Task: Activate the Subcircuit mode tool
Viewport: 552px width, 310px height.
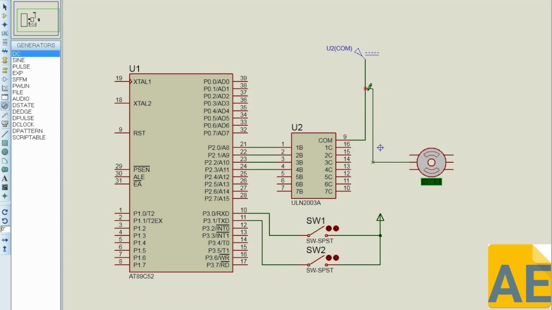Action: click(5, 60)
